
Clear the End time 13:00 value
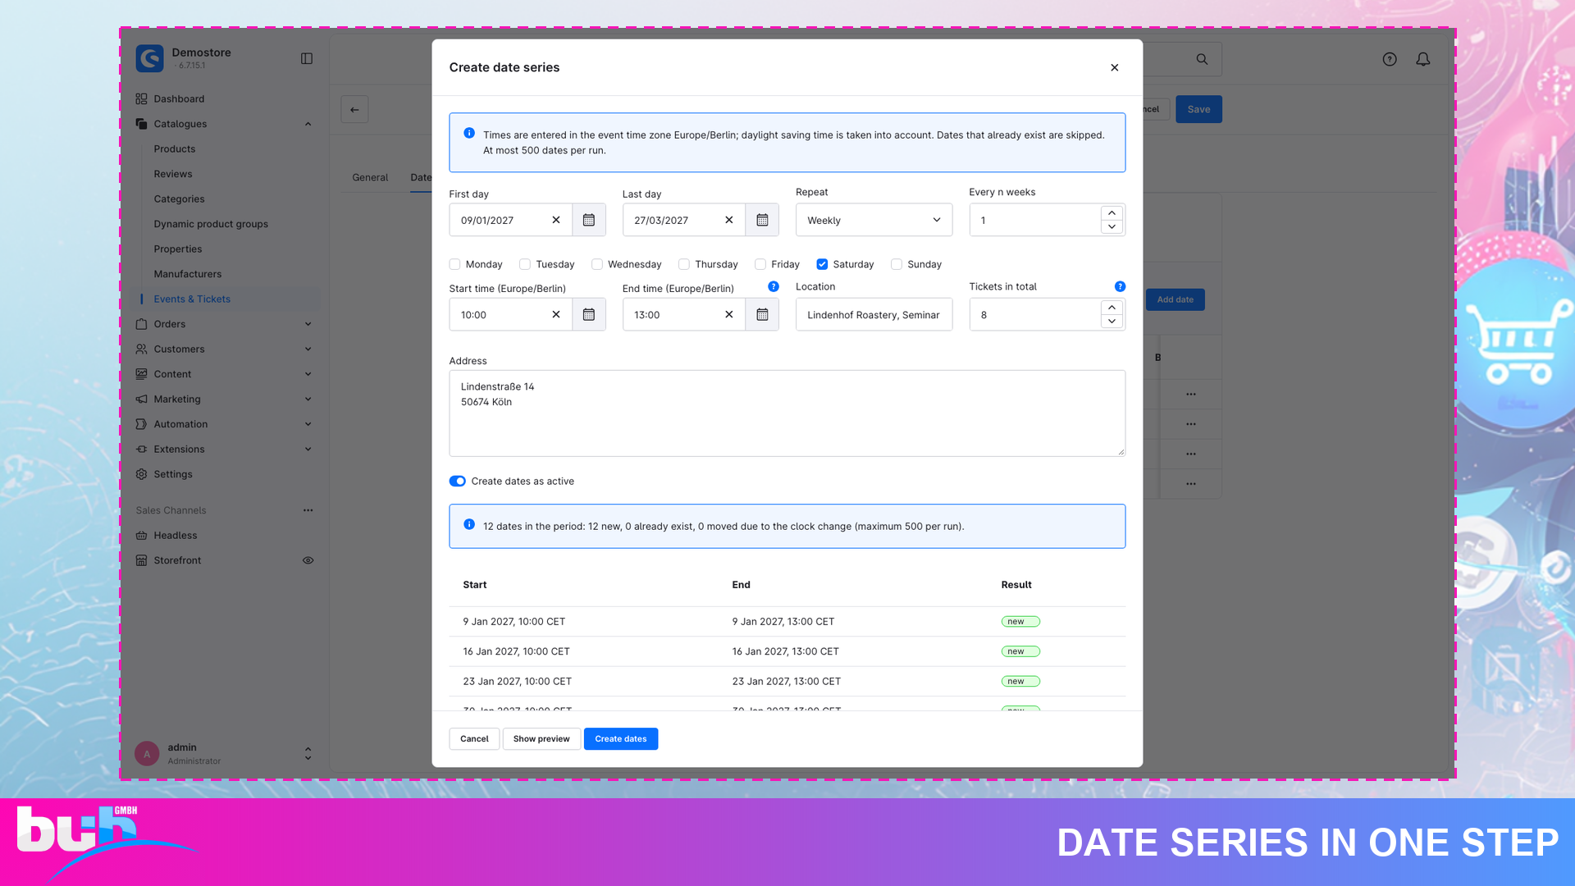(728, 314)
